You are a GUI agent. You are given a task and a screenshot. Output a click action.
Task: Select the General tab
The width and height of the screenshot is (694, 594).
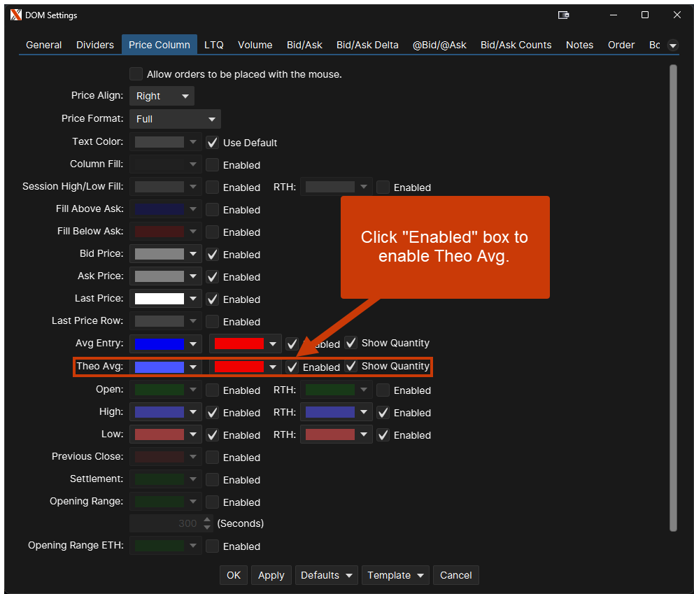(44, 45)
